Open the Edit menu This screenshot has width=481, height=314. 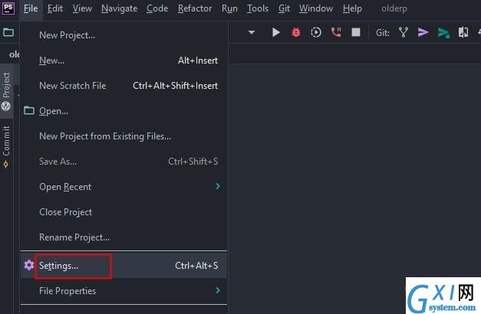coord(55,8)
